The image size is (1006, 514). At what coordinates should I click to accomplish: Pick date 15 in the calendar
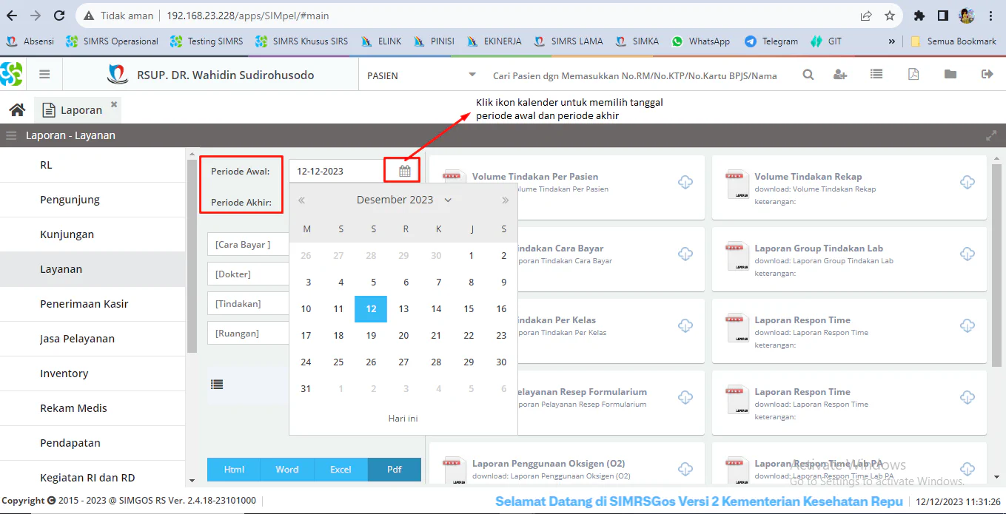(469, 309)
